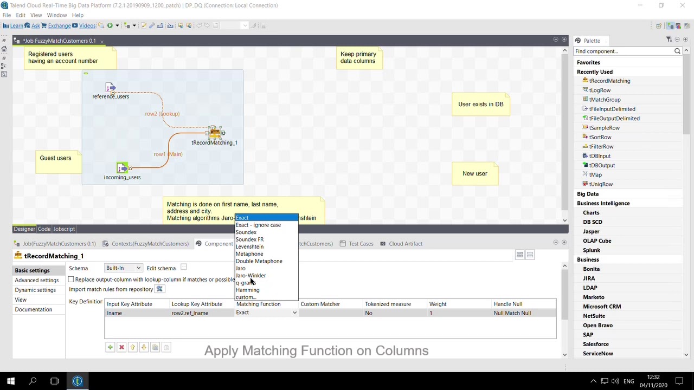Screen dimensions: 694x390
Task: Open the Windows Start menu
Action: click(11, 381)
